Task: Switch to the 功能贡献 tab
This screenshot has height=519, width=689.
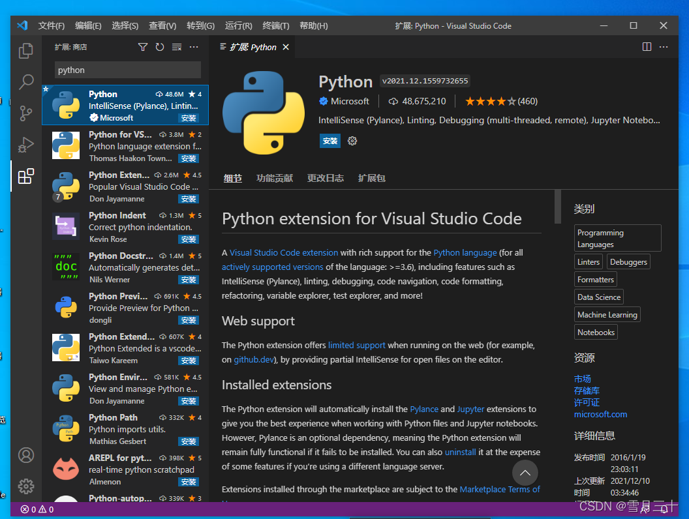Action: 275,178
